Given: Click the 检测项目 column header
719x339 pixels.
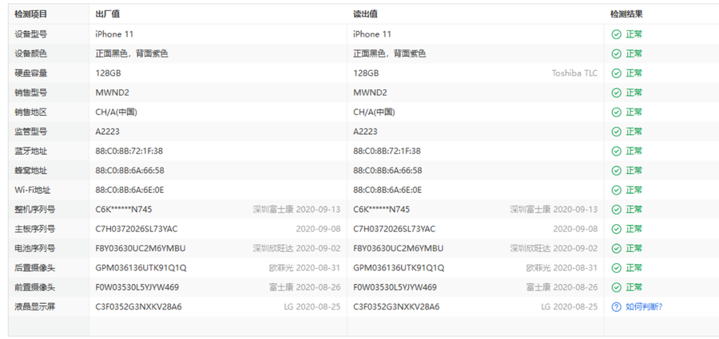Looking at the screenshot, I should 30,14.
